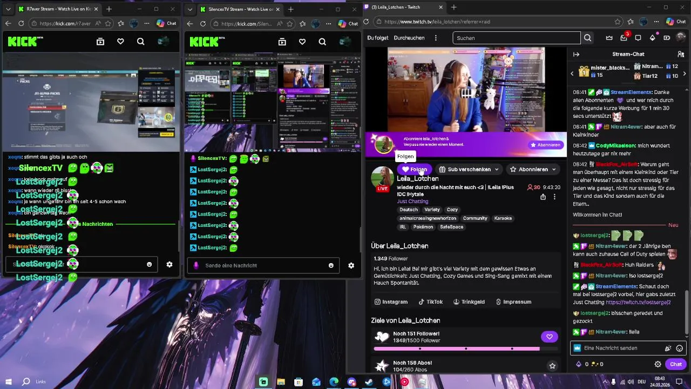Open Kick following heart in SilencexTV window
Screen dimensions: 691x389
coord(302,42)
